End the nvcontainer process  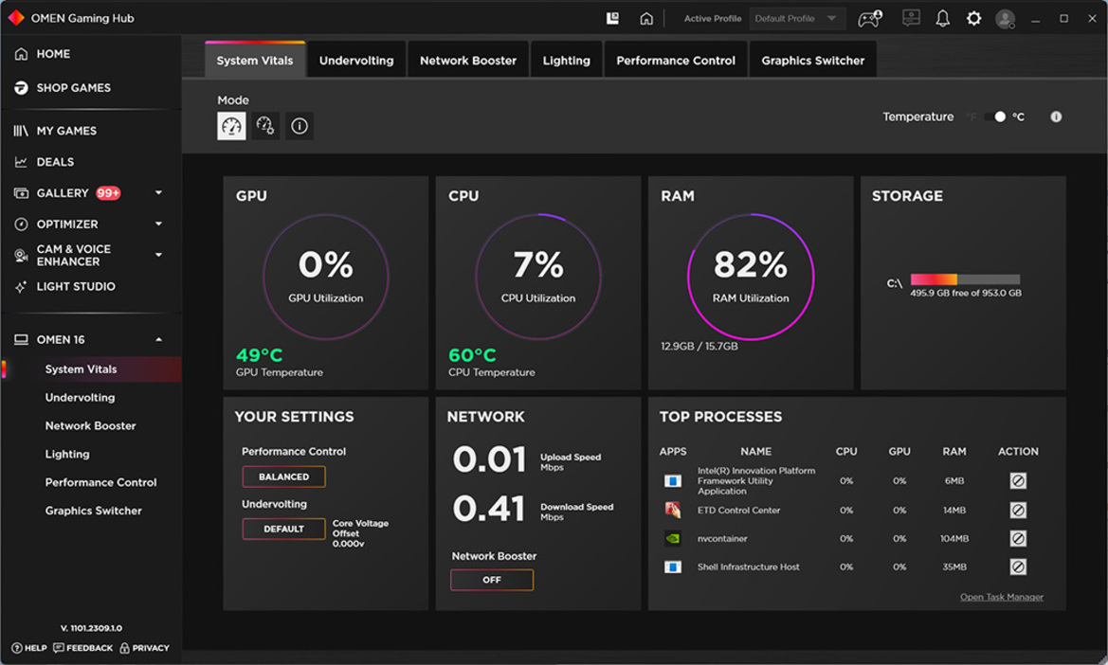point(1018,539)
